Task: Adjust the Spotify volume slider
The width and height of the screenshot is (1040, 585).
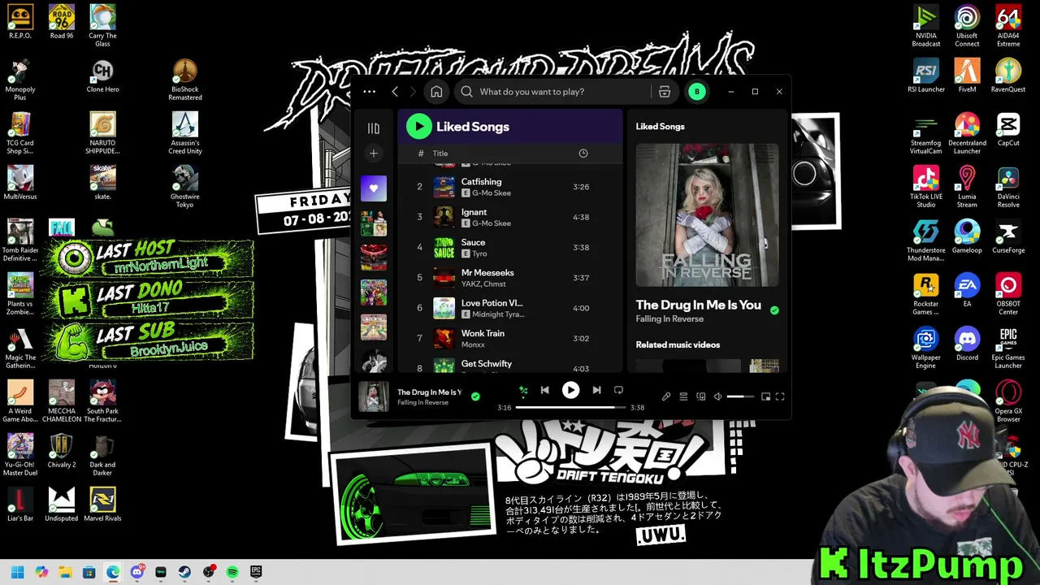Action: click(740, 396)
